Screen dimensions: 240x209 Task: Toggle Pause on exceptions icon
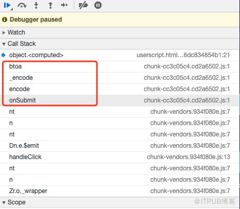98,5
